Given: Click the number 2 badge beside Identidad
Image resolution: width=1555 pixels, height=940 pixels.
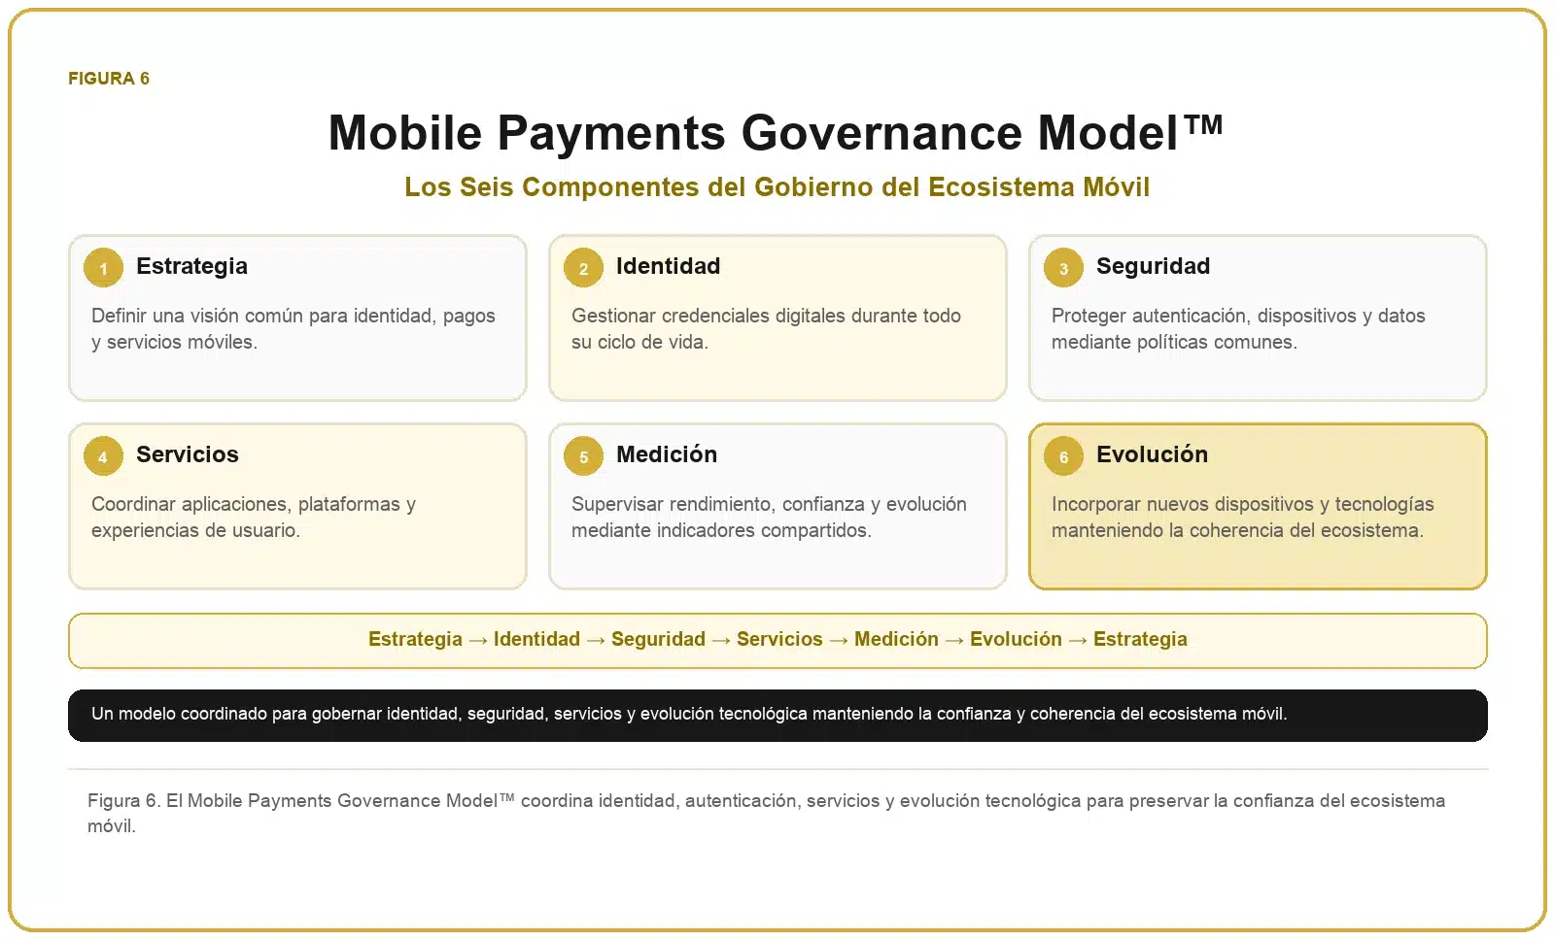Looking at the screenshot, I should pos(583,268).
